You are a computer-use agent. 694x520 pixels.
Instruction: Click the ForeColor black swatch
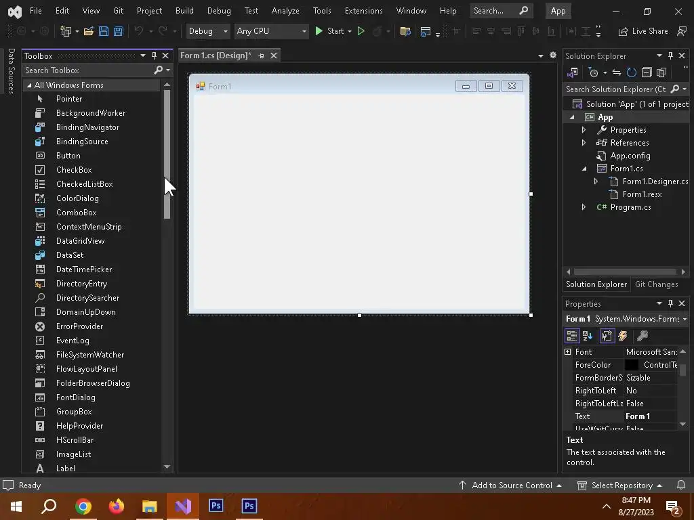pos(631,365)
